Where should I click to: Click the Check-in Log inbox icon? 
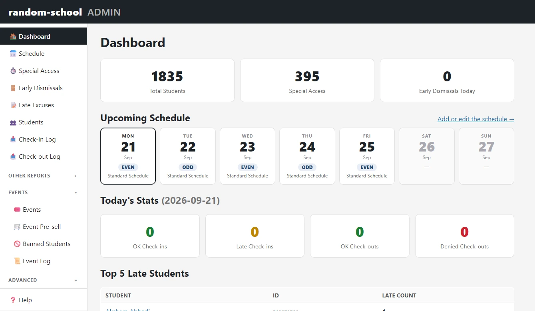[x=13, y=139]
